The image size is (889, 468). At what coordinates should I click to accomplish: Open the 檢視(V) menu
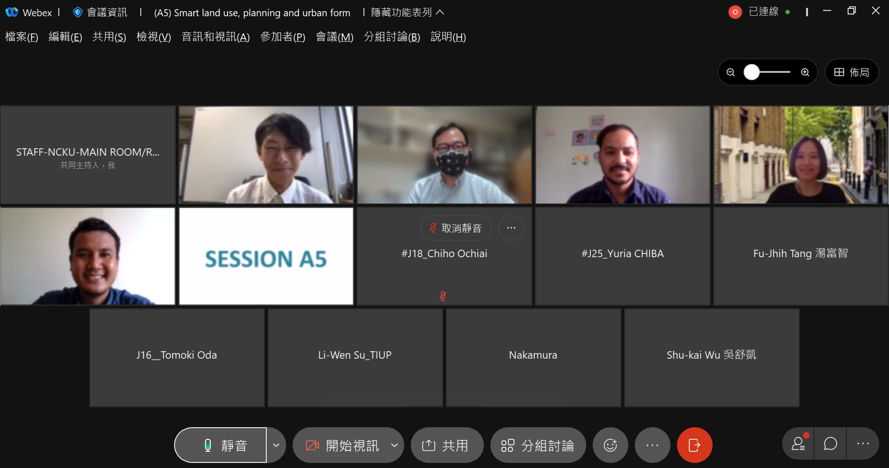[154, 37]
